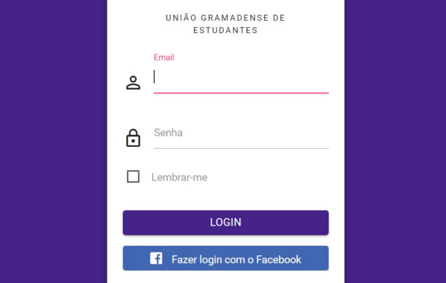Click the Lembrar-me label text

pos(179,177)
